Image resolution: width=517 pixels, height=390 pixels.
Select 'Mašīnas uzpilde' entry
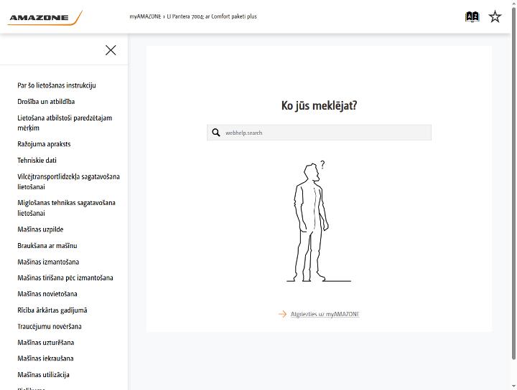40,229
